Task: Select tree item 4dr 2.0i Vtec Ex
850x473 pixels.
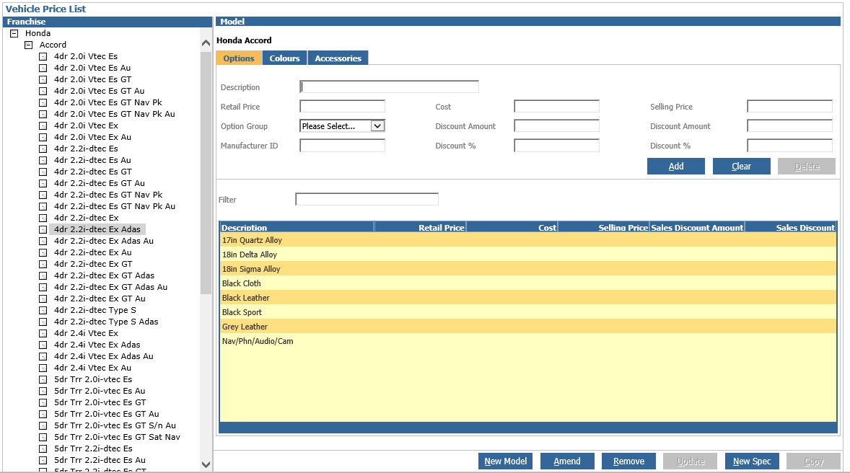Action: [86, 125]
